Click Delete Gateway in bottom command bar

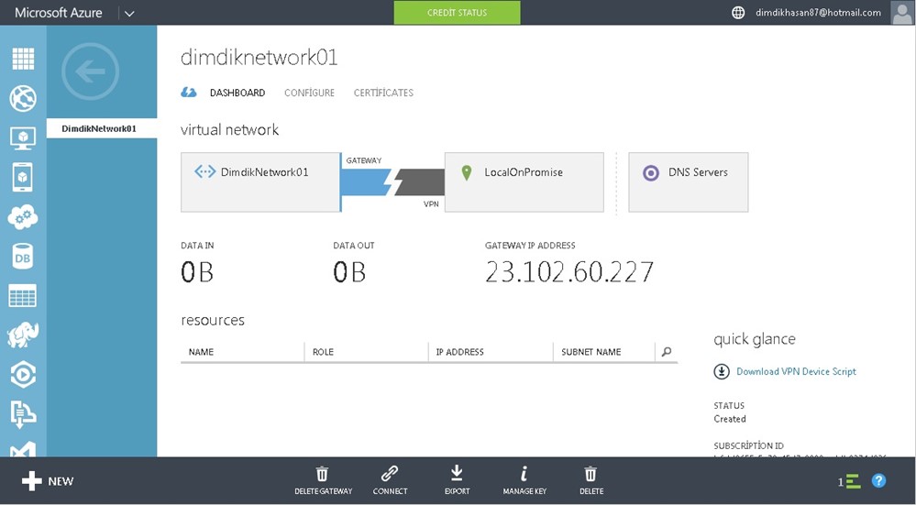(x=323, y=480)
